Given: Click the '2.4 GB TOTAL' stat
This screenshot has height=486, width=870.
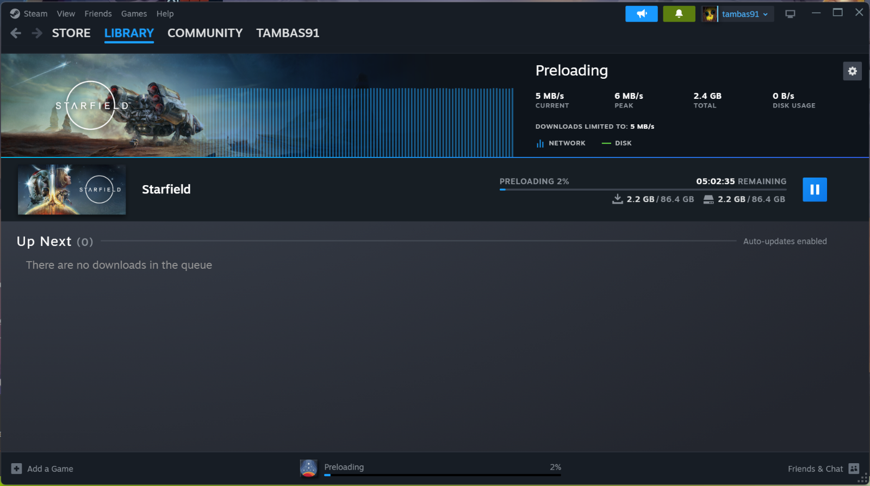Looking at the screenshot, I should point(707,100).
